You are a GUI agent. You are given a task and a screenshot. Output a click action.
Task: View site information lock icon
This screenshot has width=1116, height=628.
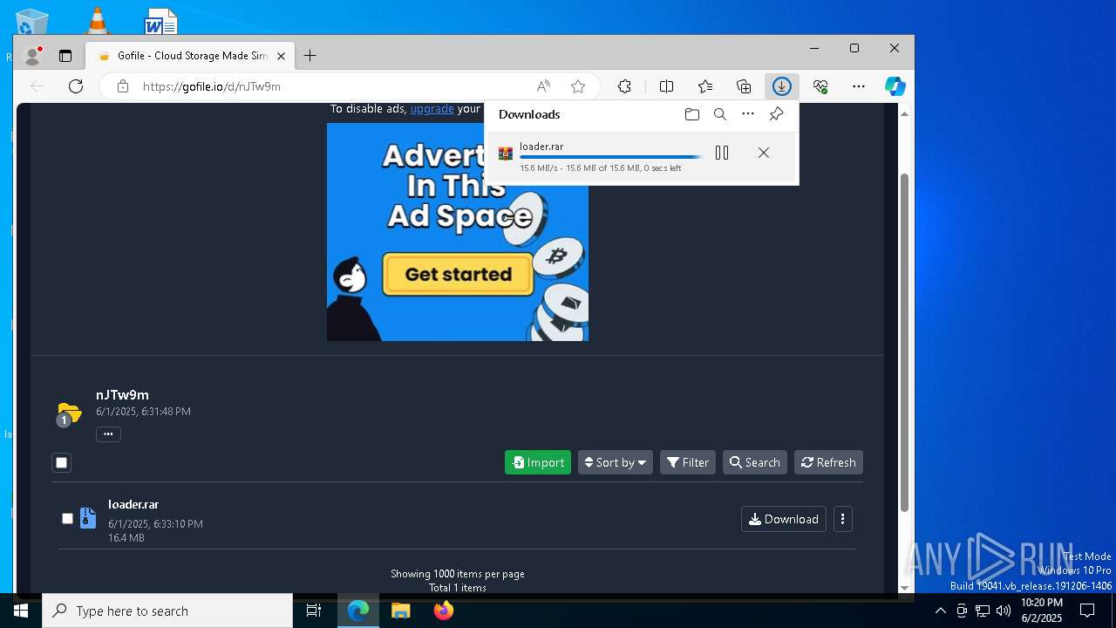point(123,86)
